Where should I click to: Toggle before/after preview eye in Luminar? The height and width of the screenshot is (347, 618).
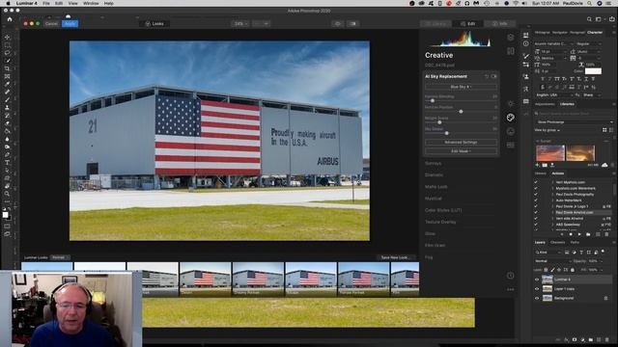point(338,23)
